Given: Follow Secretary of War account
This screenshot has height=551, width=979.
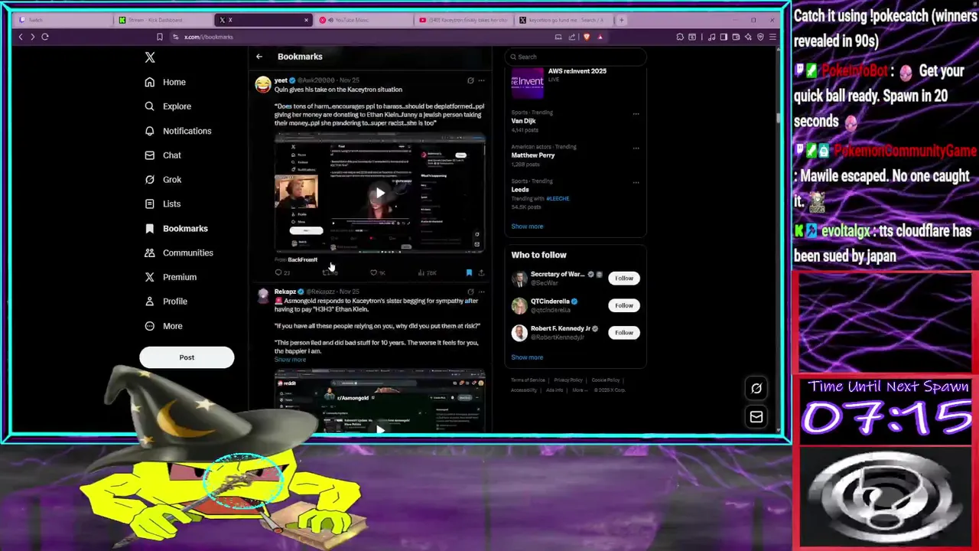Looking at the screenshot, I should pos(624,278).
